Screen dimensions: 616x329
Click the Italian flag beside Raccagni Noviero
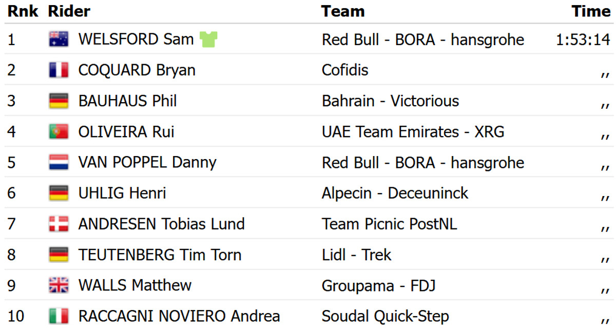(x=59, y=316)
